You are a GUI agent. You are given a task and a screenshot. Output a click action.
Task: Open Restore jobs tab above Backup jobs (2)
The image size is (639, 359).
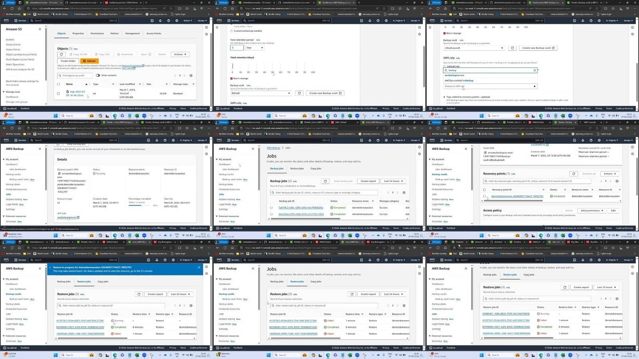tap(297, 169)
